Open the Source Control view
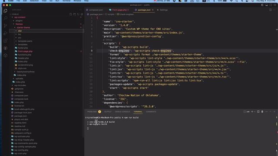 click(x=5, y=26)
